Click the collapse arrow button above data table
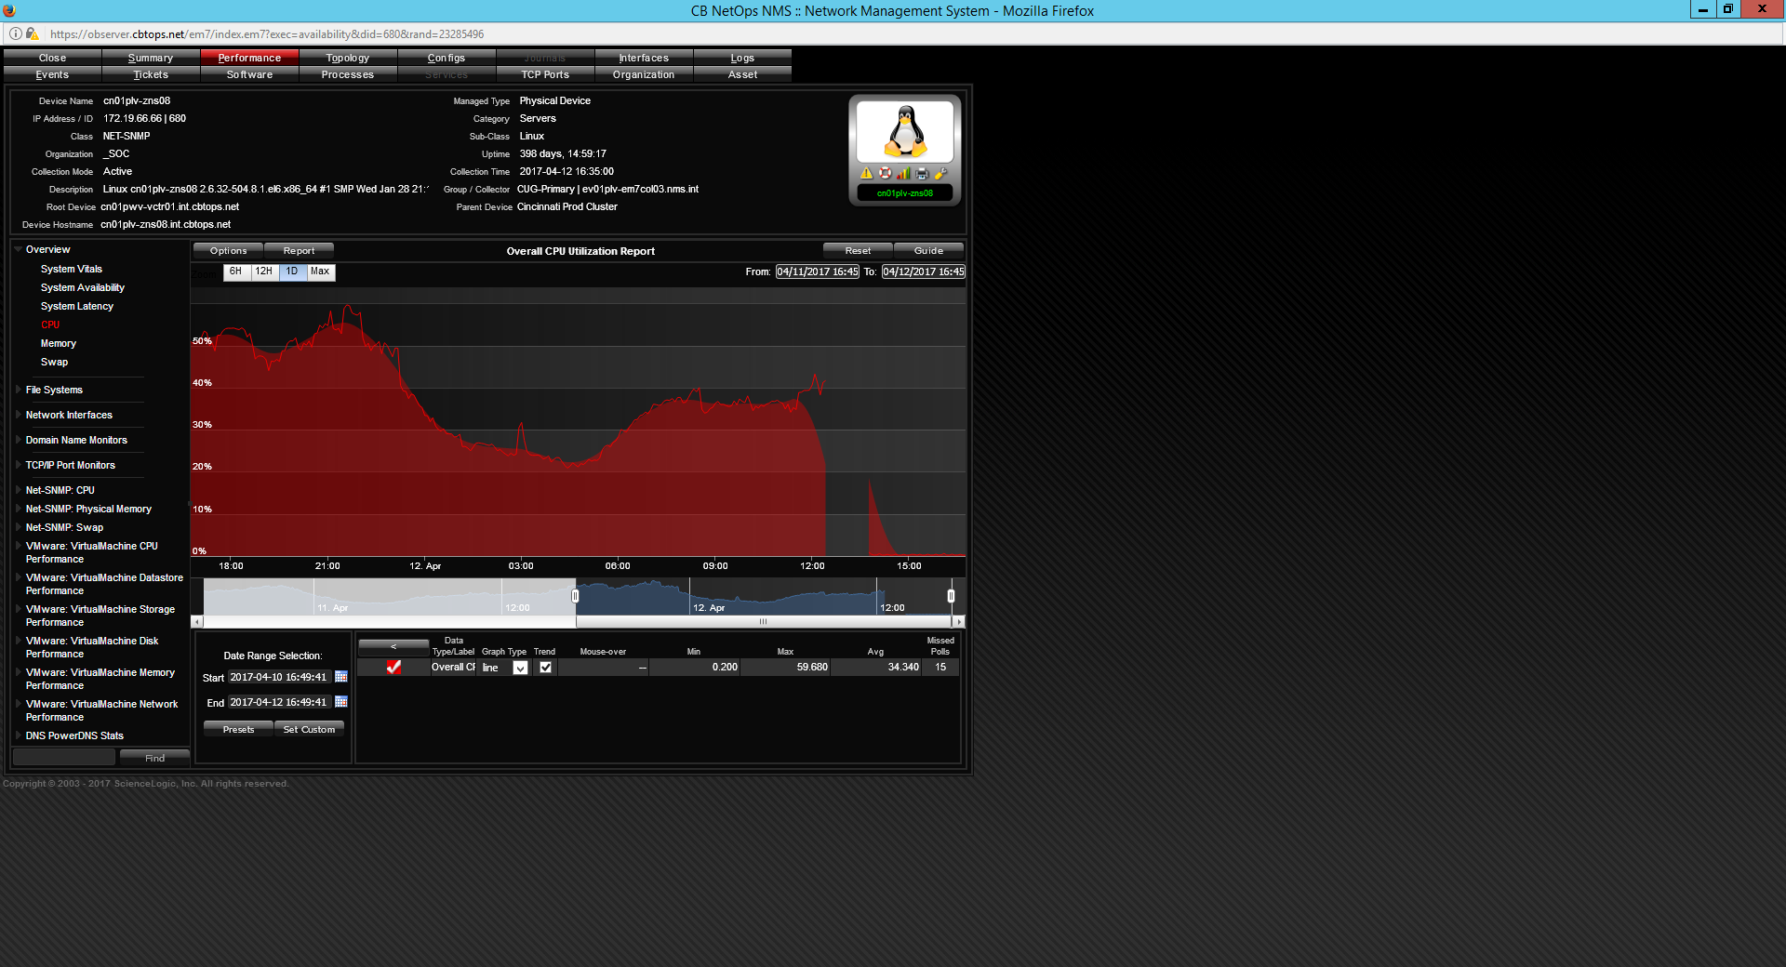The height and width of the screenshot is (967, 1786). pyautogui.click(x=393, y=646)
